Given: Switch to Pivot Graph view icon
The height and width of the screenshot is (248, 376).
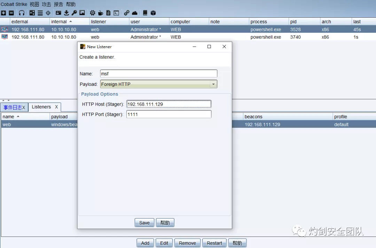Looking at the screenshot, I should point(32,13).
